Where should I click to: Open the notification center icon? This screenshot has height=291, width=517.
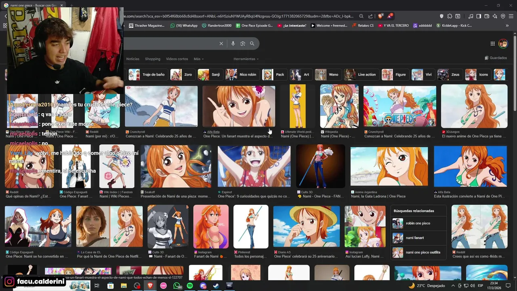click(x=508, y=286)
